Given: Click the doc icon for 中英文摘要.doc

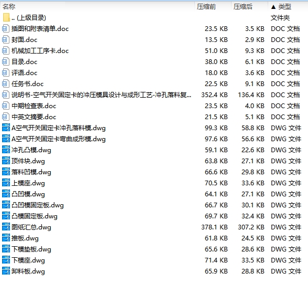Looking at the screenshot, I should click(5, 117).
